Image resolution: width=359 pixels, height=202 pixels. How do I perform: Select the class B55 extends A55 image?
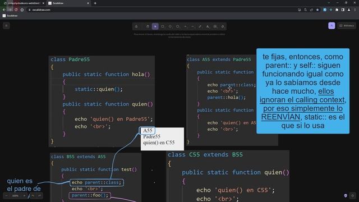tap(95, 177)
